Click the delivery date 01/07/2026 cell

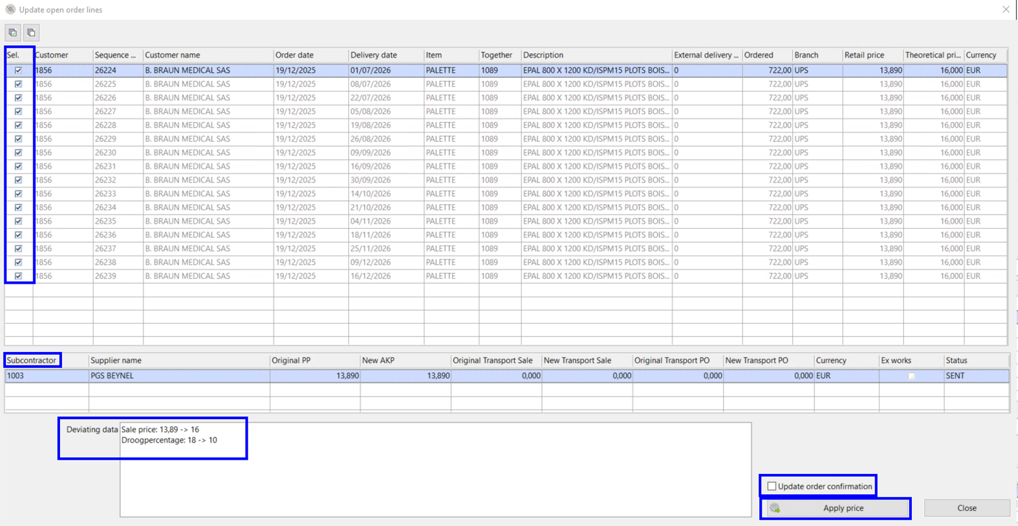tap(386, 71)
